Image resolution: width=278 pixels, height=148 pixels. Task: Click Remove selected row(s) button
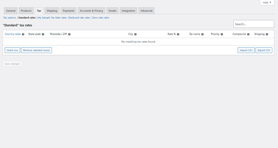[x=36, y=50]
